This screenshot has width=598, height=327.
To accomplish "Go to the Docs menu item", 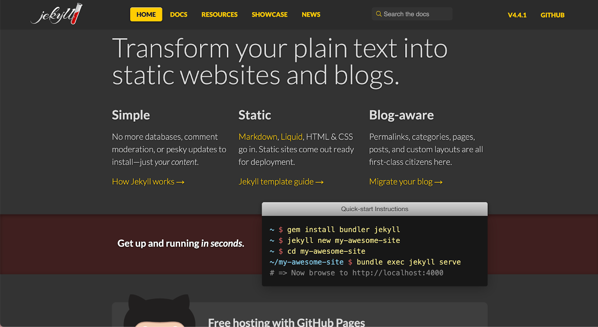I will click(179, 15).
